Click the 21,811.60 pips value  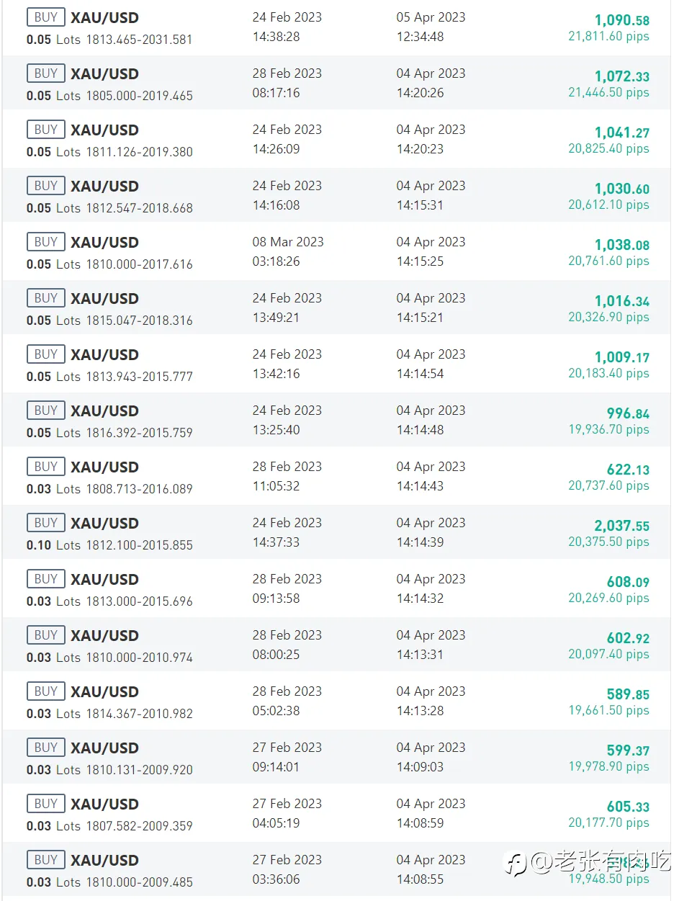pyautogui.click(x=608, y=36)
